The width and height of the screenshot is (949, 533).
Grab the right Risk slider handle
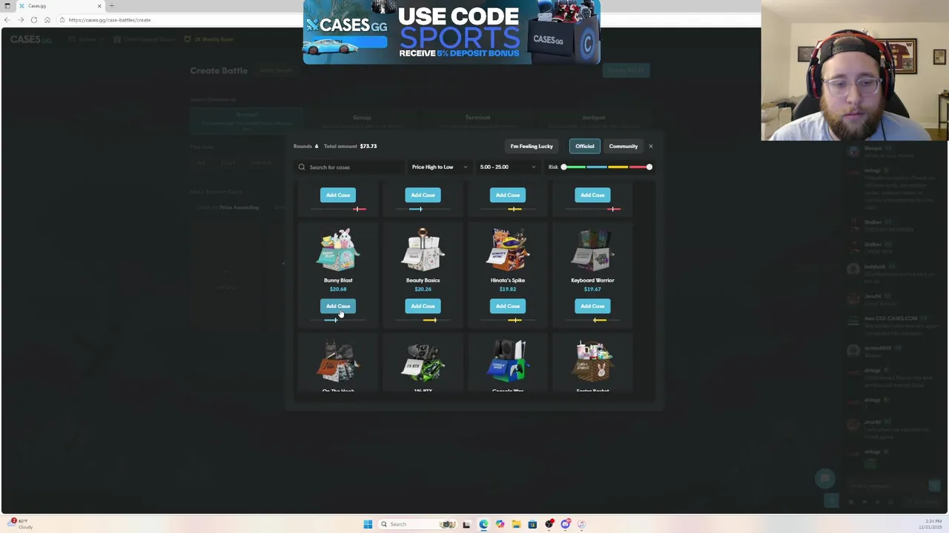[649, 167]
